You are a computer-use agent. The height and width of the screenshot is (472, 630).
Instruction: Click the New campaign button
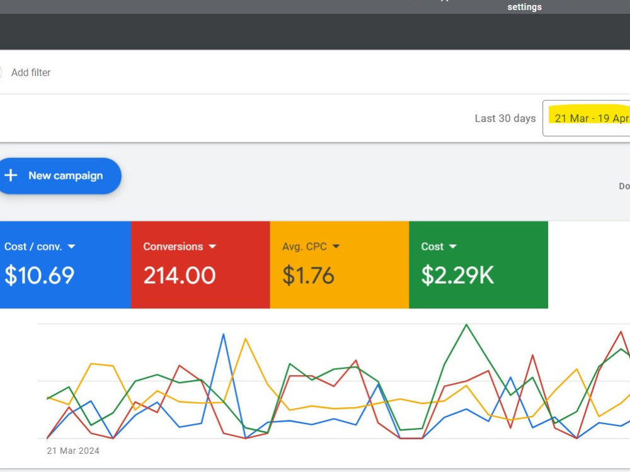pos(59,176)
